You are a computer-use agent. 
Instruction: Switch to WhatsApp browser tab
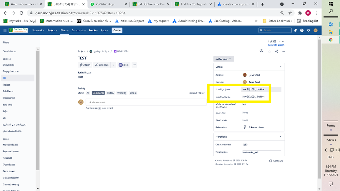tap(108, 4)
